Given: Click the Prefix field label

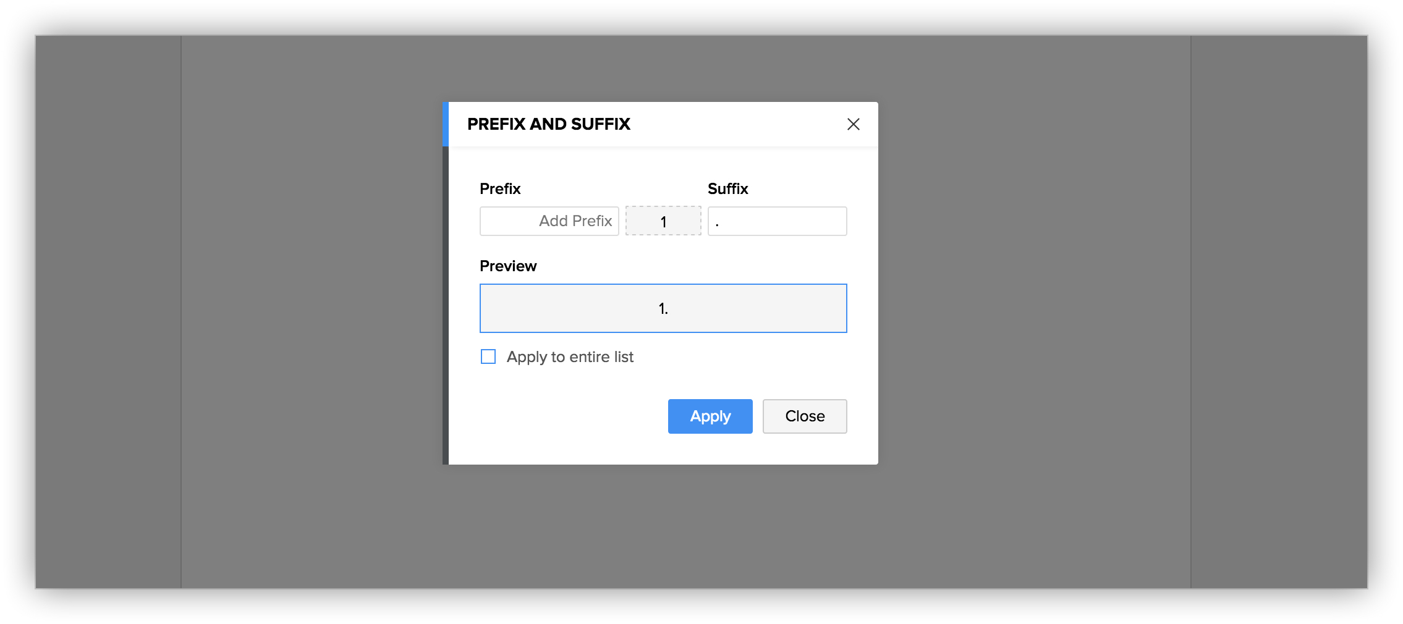Looking at the screenshot, I should pyautogui.click(x=500, y=189).
